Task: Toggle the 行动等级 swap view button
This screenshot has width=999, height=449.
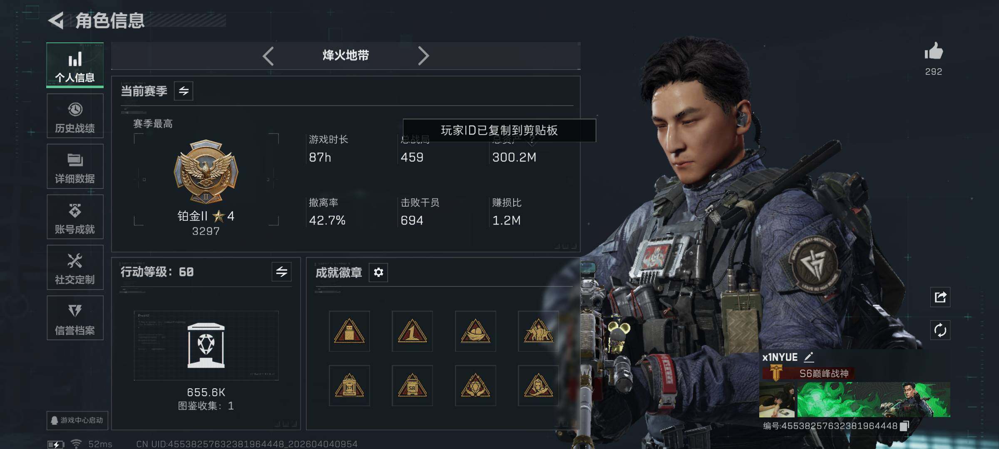Action: (282, 272)
